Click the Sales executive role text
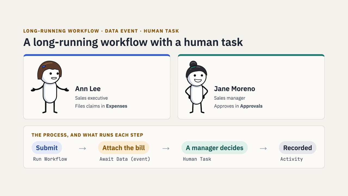This screenshot has height=196, width=348. tap(91, 98)
